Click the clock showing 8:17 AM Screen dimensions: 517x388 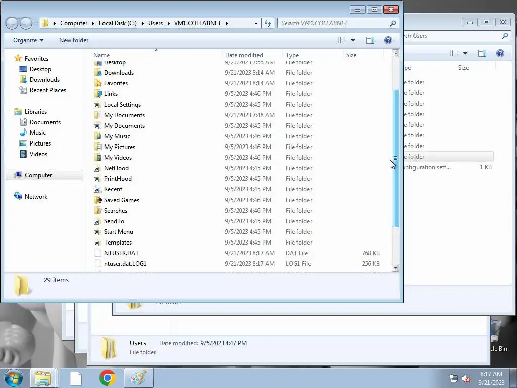(491, 374)
